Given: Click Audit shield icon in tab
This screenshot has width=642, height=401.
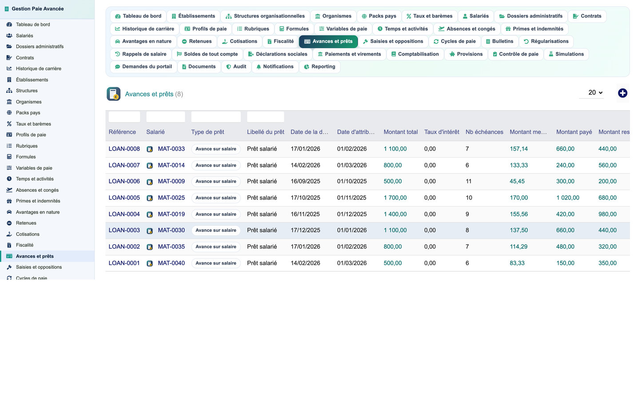Looking at the screenshot, I should (228, 67).
